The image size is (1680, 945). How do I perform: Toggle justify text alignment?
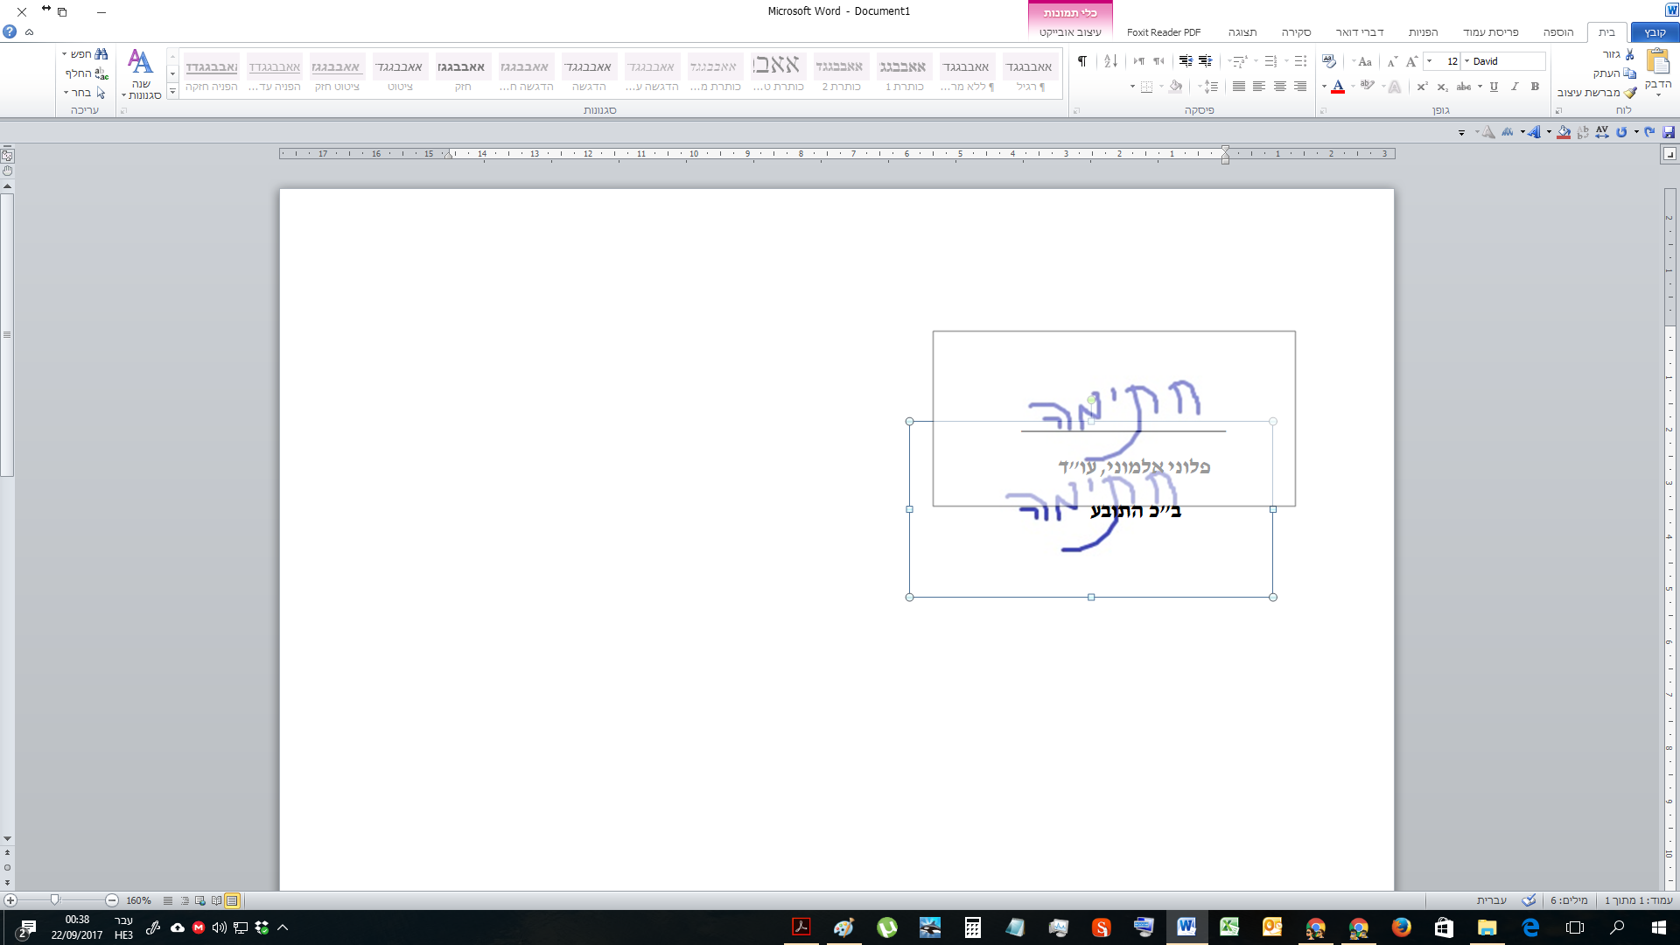point(1239,87)
